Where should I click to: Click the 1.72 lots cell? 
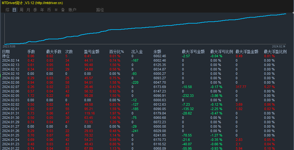pos(31,96)
